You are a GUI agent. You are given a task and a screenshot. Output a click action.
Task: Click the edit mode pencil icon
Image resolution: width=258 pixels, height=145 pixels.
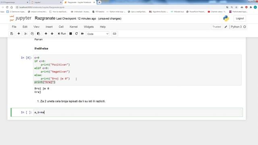click(226, 27)
